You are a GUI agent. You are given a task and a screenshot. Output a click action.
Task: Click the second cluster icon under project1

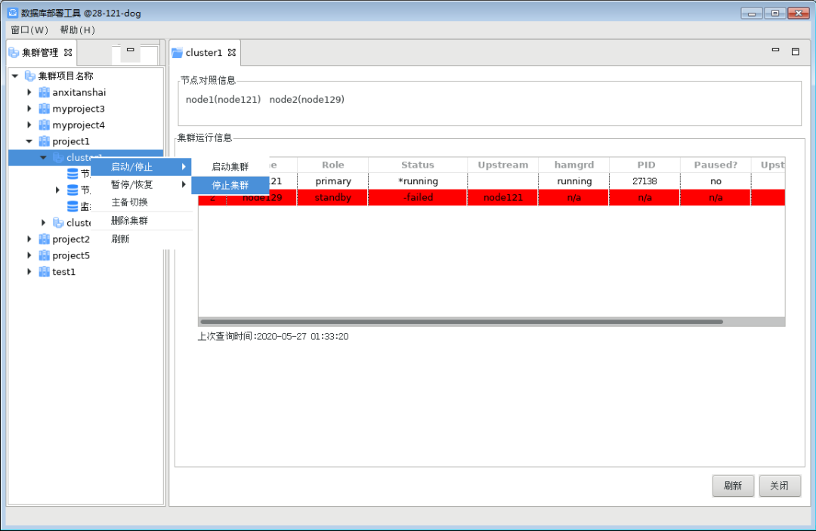[58, 223]
